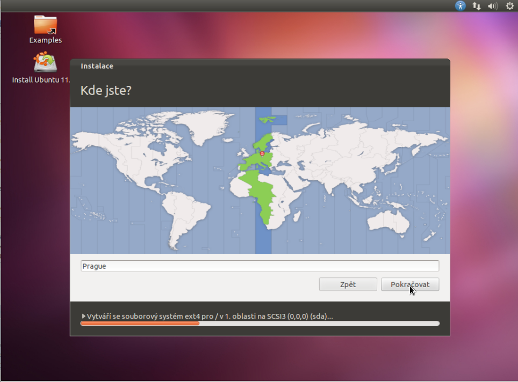Select Russia on the timezone map
Screen dimensions: 518x382
click(x=349, y=139)
